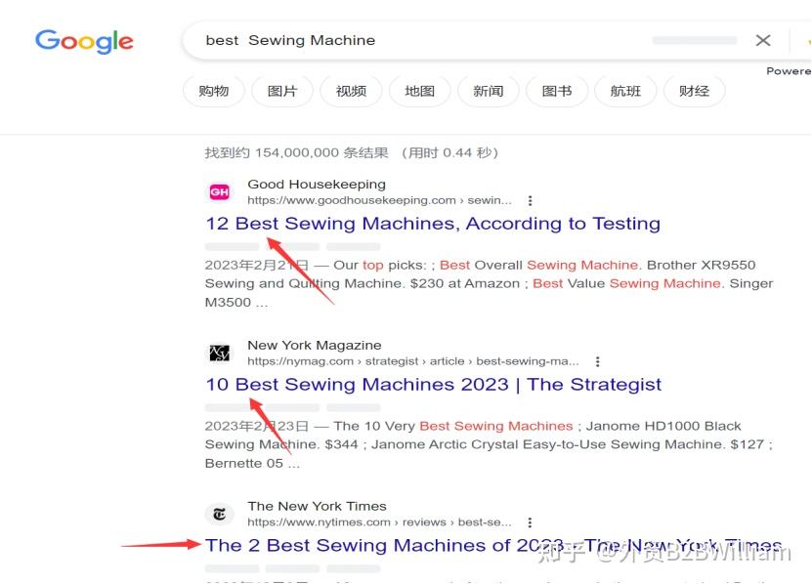The width and height of the screenshot is (812, 584).
Task: Switch to the 航班 (Flights) tab
Action: (625, 90)
